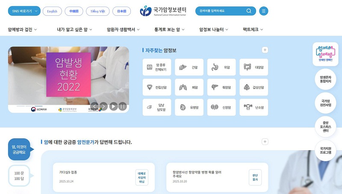This screenshot has width=342, height=194.
Task: Expand the SNS 바로가기 dropdown
Action: 24,11
